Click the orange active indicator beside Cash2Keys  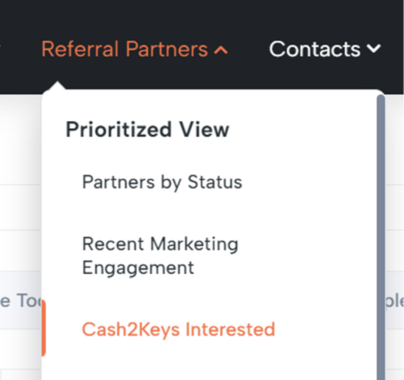(43, 328)
